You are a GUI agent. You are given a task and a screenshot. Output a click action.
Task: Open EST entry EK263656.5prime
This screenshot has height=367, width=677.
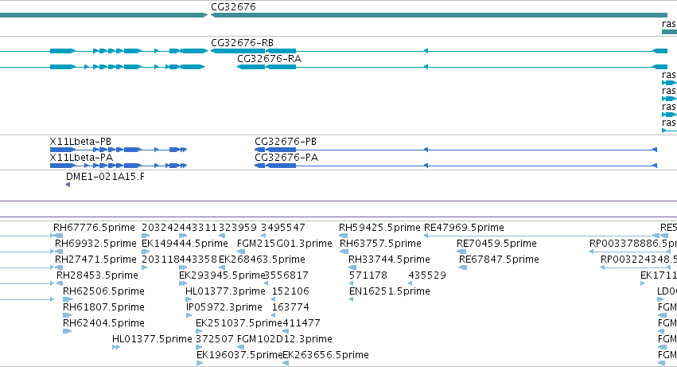coord(325,355)
